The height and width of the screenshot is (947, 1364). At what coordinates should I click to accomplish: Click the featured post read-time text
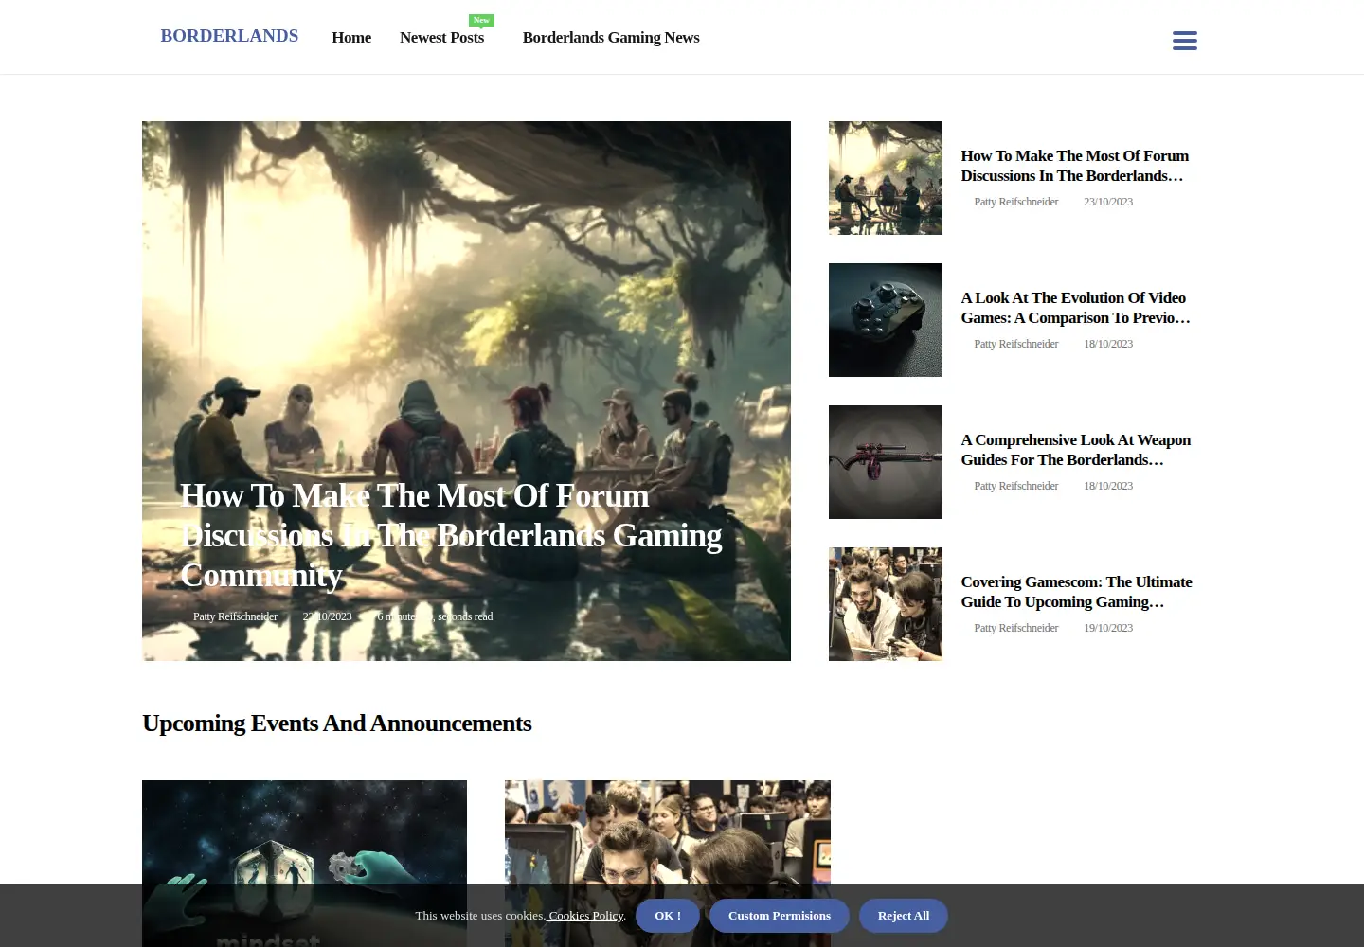(x=435, y=616)
